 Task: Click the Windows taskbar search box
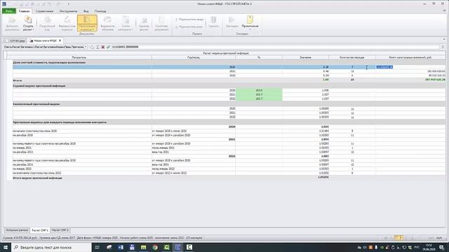coord(51,247)
